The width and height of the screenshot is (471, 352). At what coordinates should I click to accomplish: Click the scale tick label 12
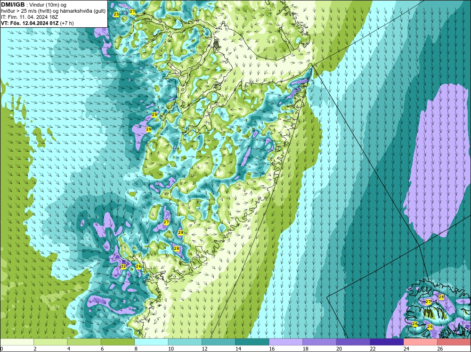204,349
